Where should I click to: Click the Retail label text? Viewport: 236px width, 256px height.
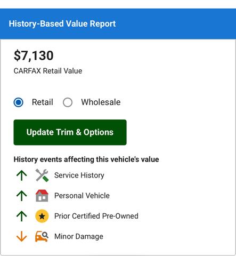point(43,102)
